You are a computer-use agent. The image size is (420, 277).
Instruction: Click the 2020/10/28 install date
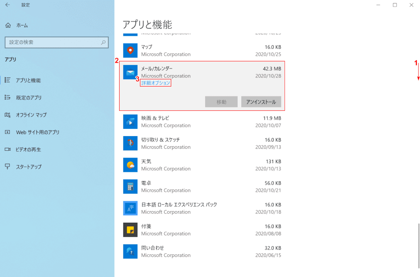point(268,76)
